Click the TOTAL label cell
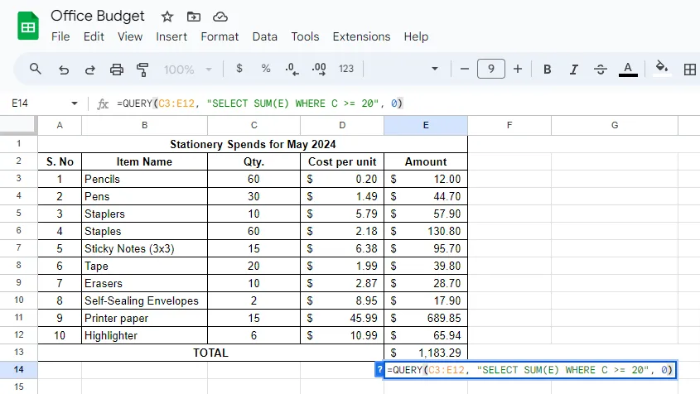Screen dimensions: 700x394 coord(210,353)
